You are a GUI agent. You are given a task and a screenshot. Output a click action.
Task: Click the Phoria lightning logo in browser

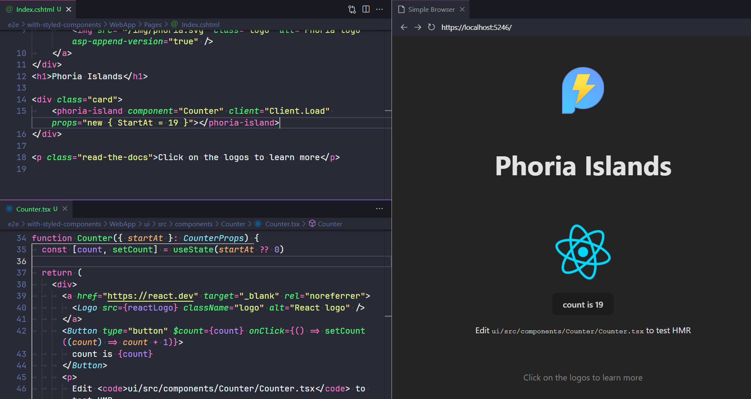[x=583, y=90]
